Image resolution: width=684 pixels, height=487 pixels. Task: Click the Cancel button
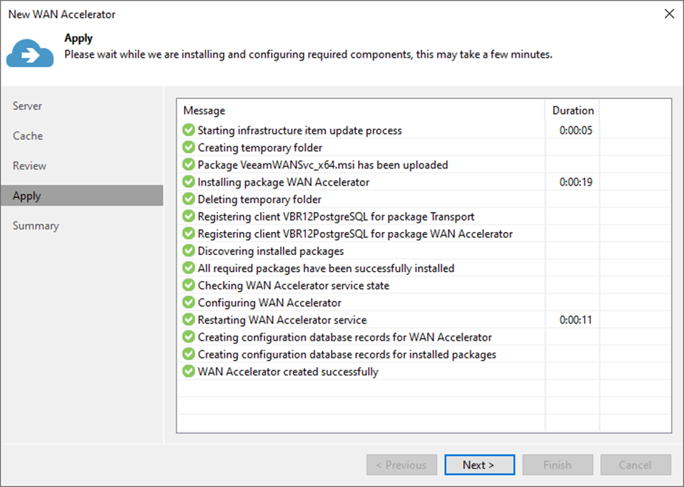click(635, 465)
